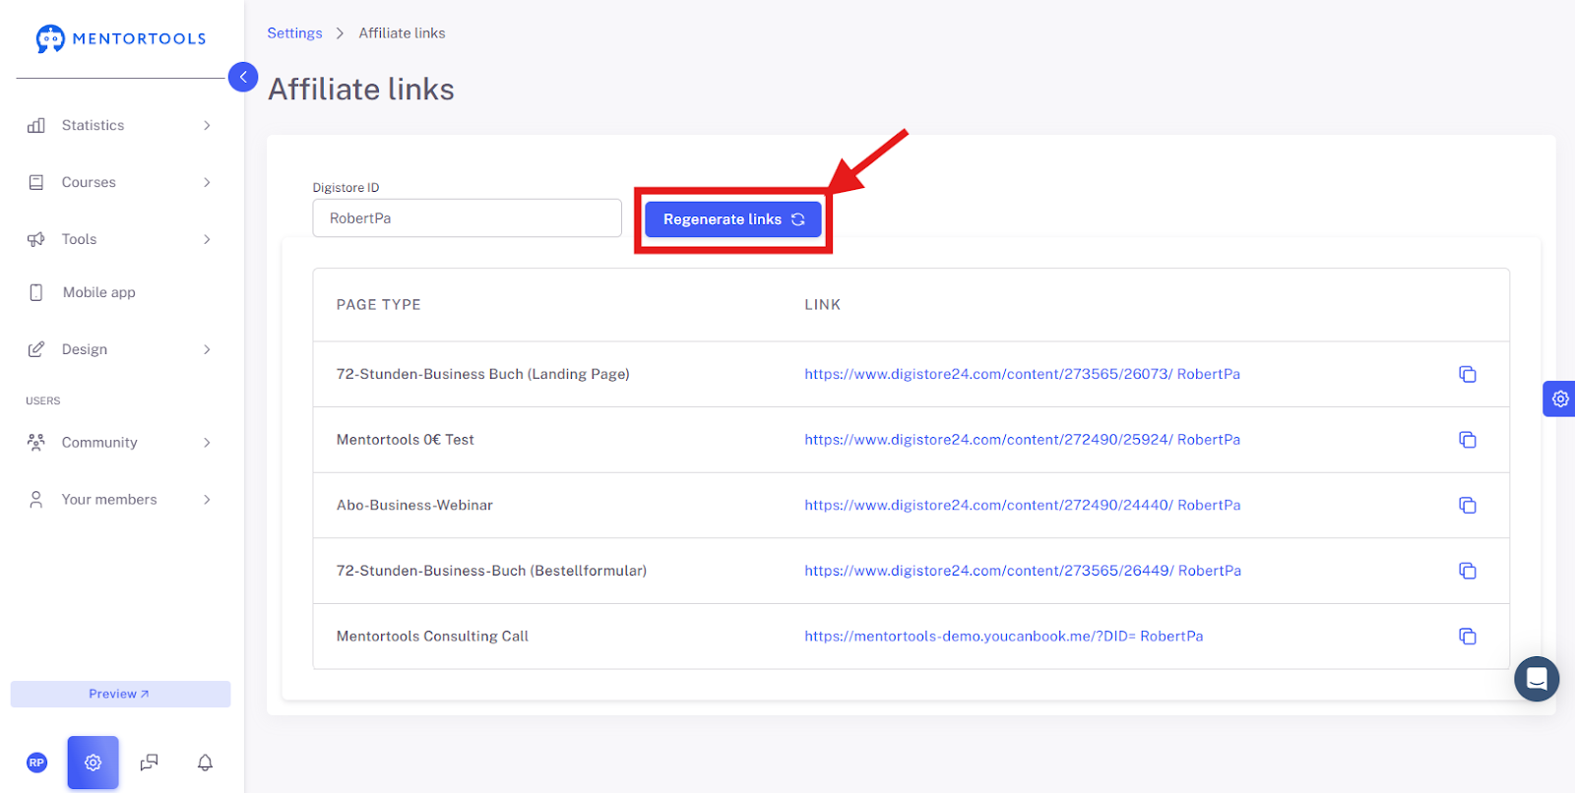Select 72-Stunden-Business Buch (Landing Page) row name
Image resolution: width=1575 pixels, height=793 pixels.
[x=482, y=374]
